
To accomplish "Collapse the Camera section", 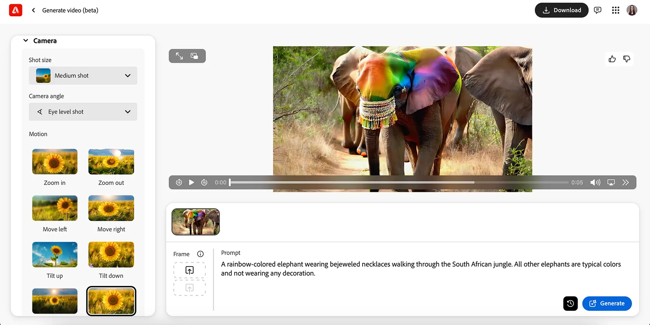I will pyautogui.click(x=26, y=41).
